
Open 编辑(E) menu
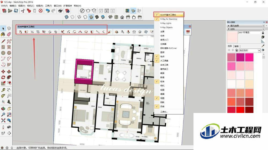[x=13, y=6]
